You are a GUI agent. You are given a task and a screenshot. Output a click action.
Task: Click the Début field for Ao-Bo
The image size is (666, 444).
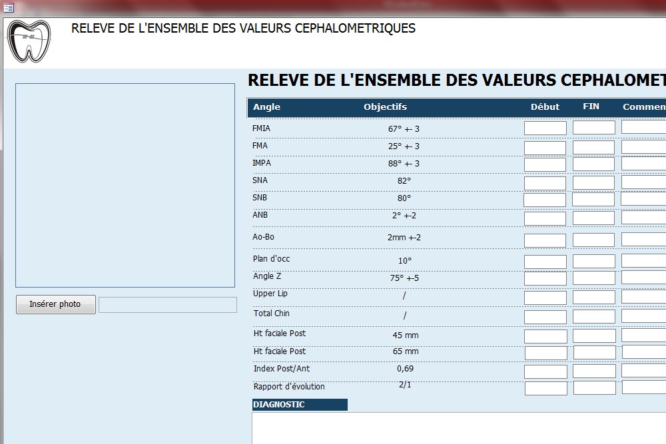[545, 240]
